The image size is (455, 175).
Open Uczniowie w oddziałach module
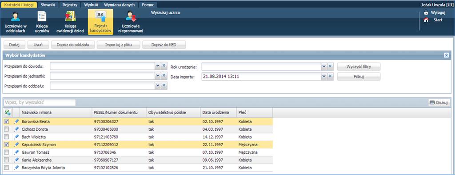[16, 22]
